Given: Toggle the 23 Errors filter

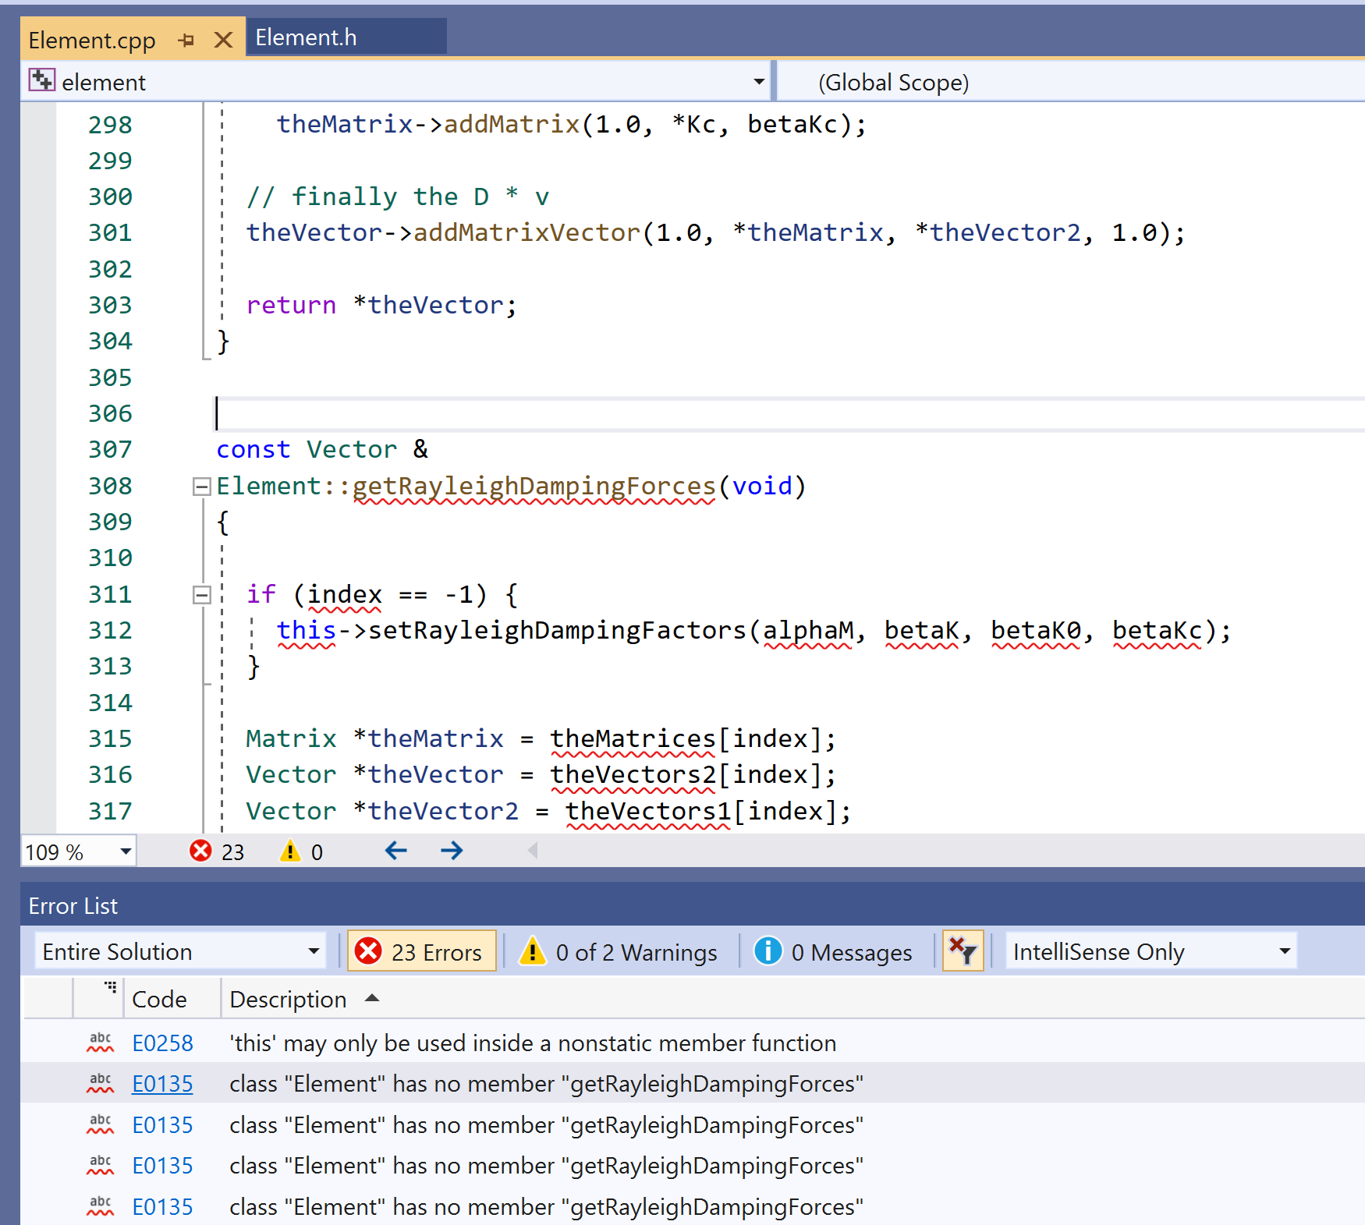Looking at the screenshot, I should click(421, 951).
